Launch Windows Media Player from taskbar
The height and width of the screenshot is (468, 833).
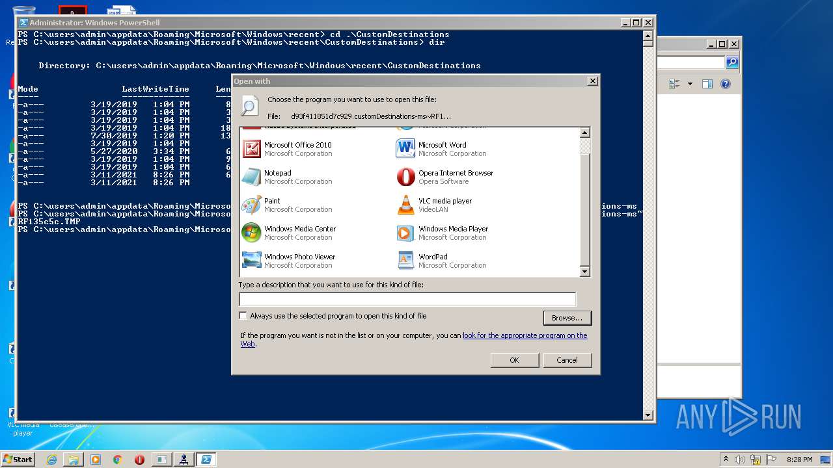pos(96,460)
